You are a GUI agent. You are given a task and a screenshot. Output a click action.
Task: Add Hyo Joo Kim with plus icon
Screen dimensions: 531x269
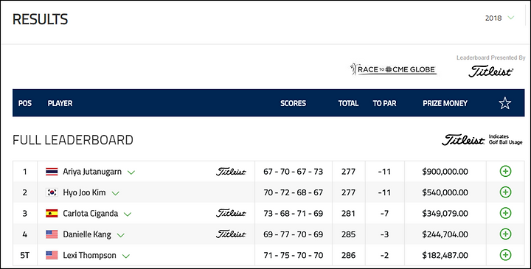505,192
